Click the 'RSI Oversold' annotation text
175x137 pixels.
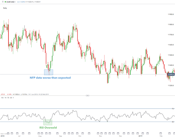pos(48,128)
